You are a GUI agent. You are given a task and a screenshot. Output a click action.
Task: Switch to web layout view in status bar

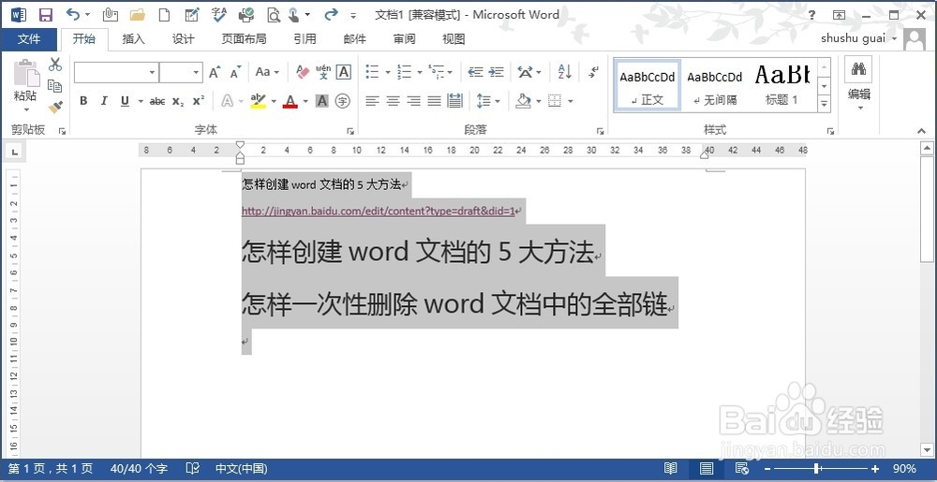click(x=742, y=469)
